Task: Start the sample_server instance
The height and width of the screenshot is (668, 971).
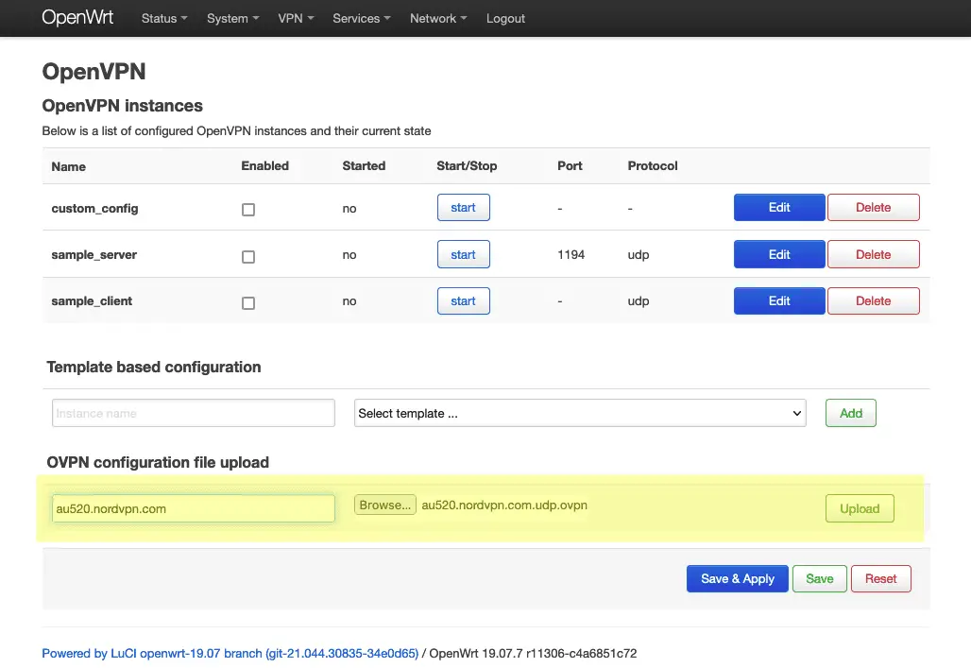Action: (463, 254)
